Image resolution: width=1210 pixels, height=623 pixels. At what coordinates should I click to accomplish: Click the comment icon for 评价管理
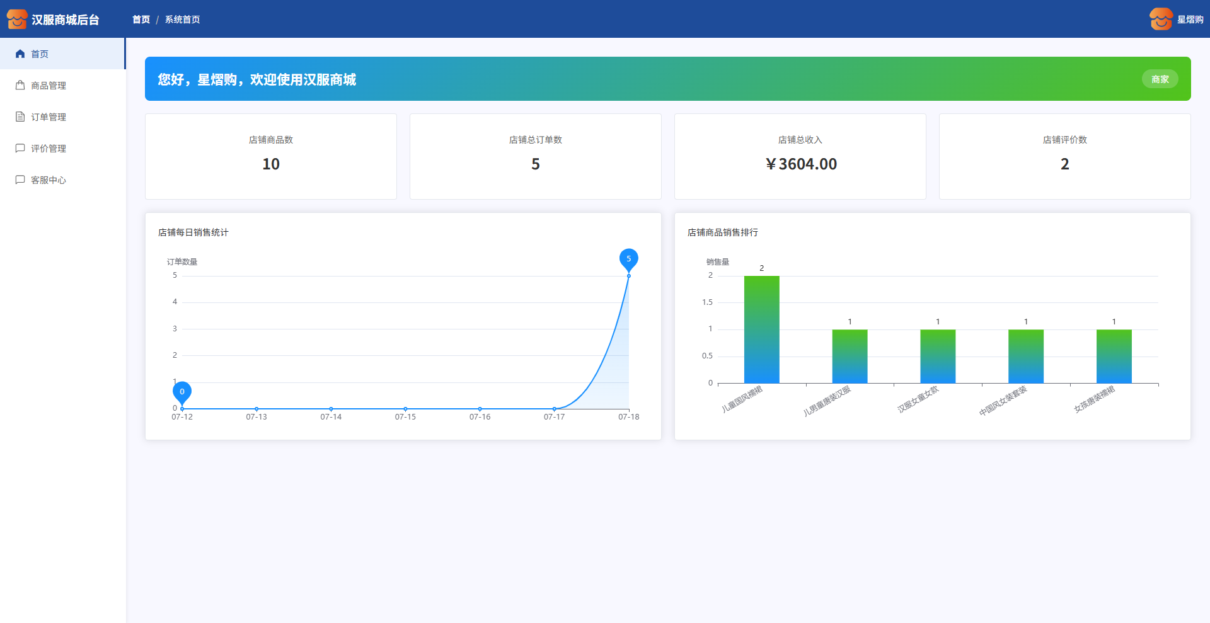[x=20, y=149]
